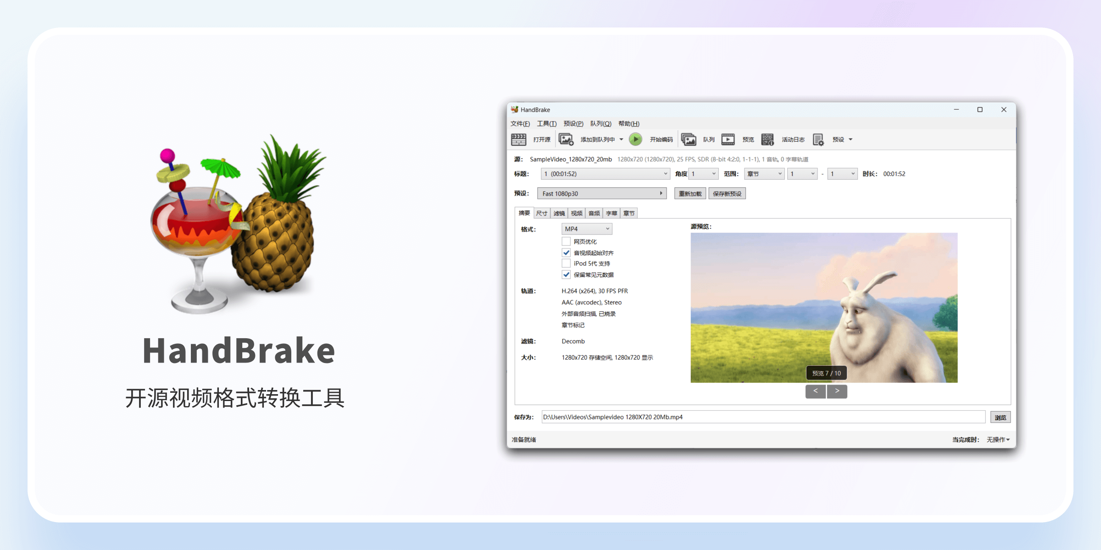Expand the Presets toolbar dropdown arrow

[x=851, y=139]
